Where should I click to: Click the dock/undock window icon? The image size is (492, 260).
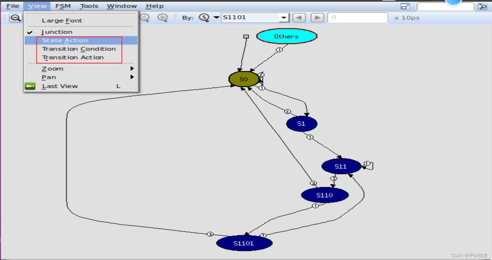point(405,6)
